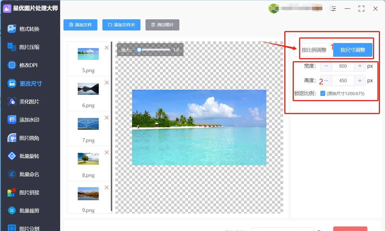
Task: Remove 5.png with its red X
Action: (x=106, y=48)
